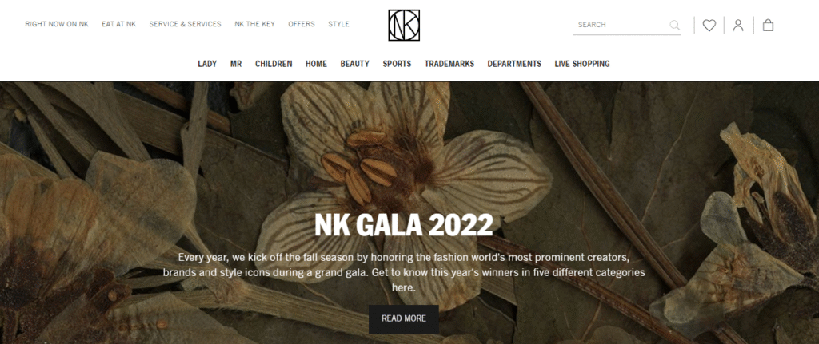Open Live Shopping
819x344 pixels.
point(582,64)
